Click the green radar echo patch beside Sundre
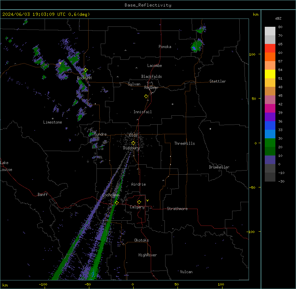This screenshot has width=296, height=289. click(x=91, y=134)
